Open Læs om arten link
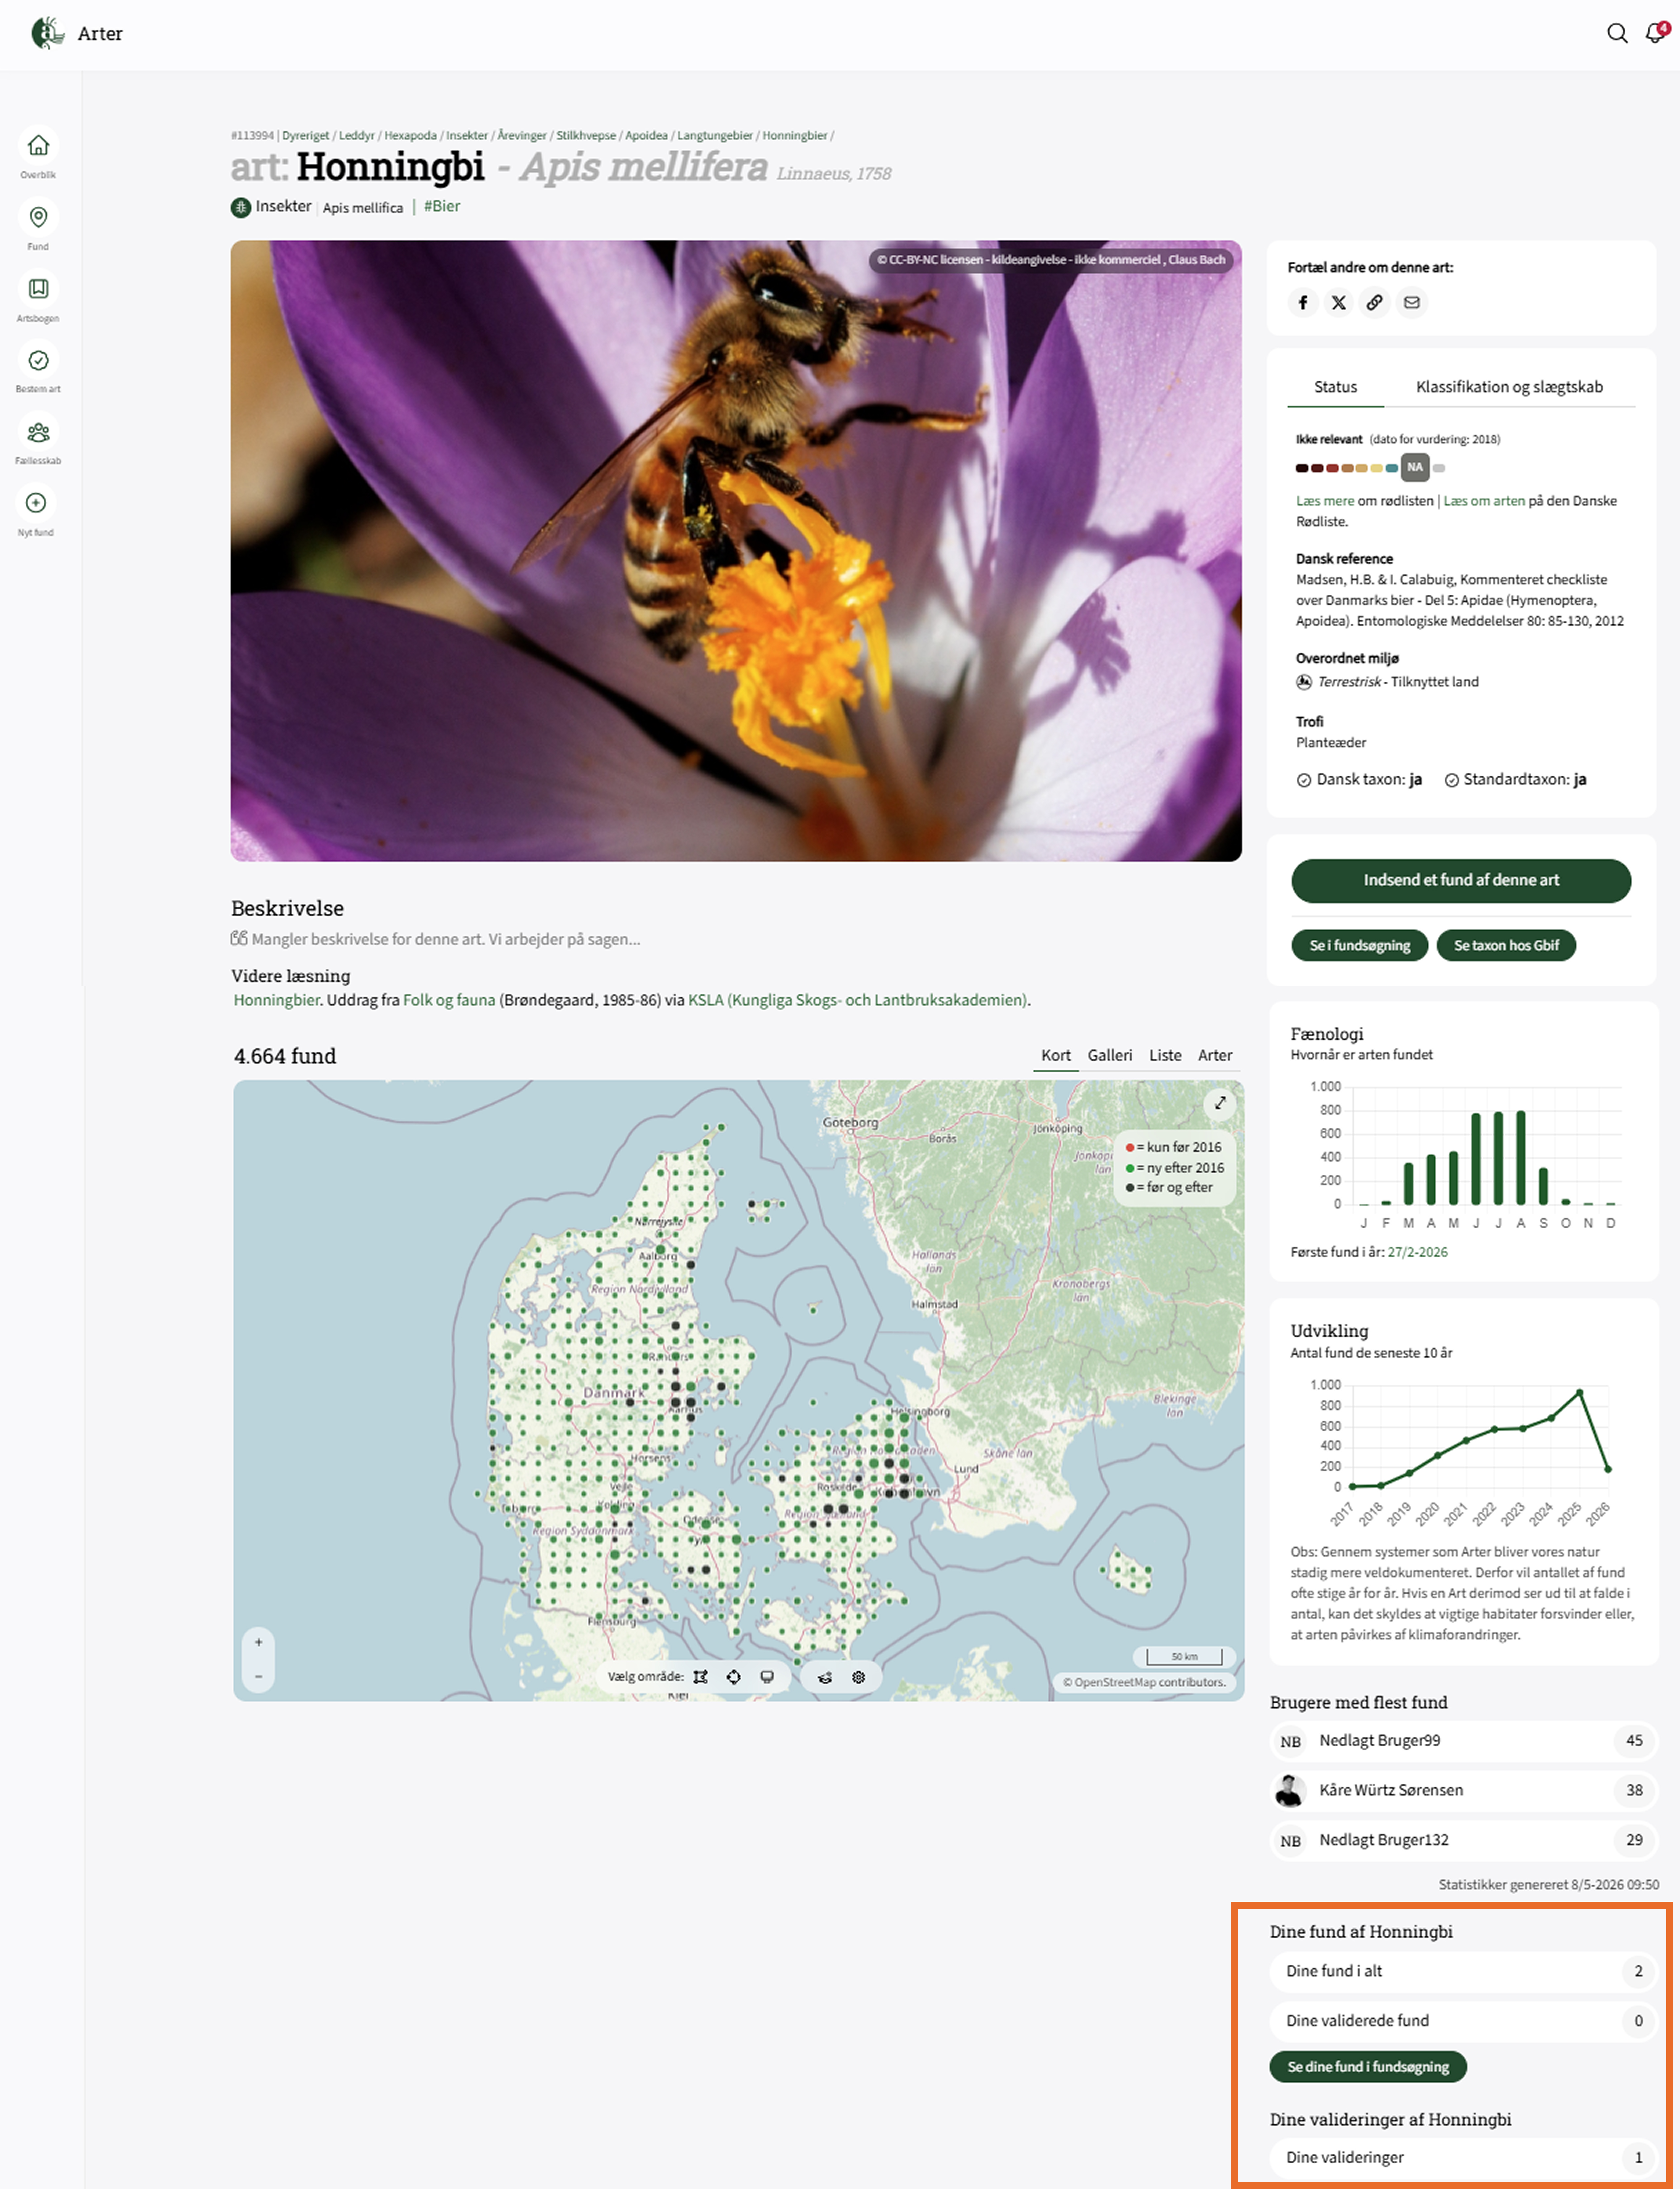This screenshot has height=2189, width=1680. [x=1484, y=501]
